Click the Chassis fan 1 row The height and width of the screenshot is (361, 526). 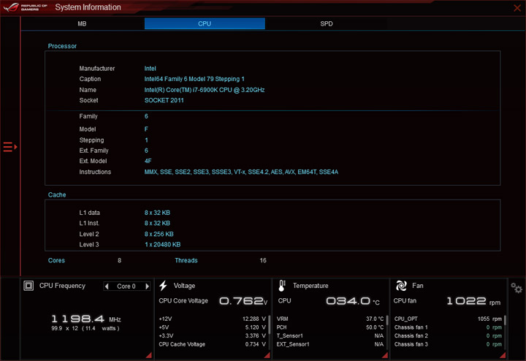(448, 327)
